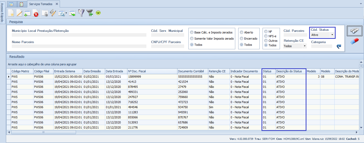The image size is (364, 143).
Task: Click the green star favorite icon
Action: click(x=98, y=13)
